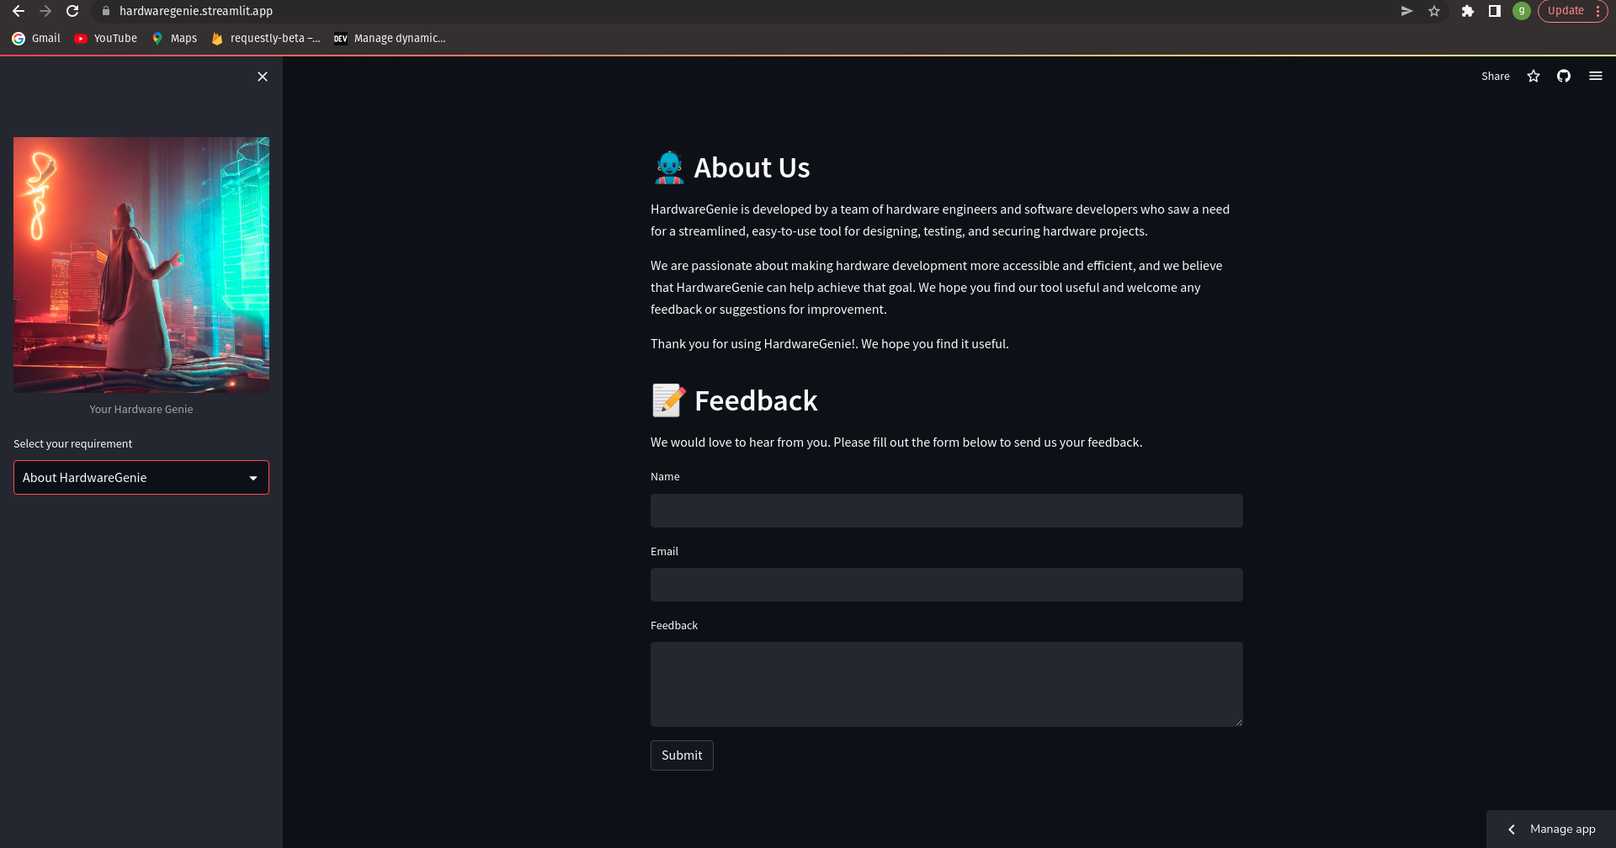Go back with the browser back arrow

click(x=19, y=11)
